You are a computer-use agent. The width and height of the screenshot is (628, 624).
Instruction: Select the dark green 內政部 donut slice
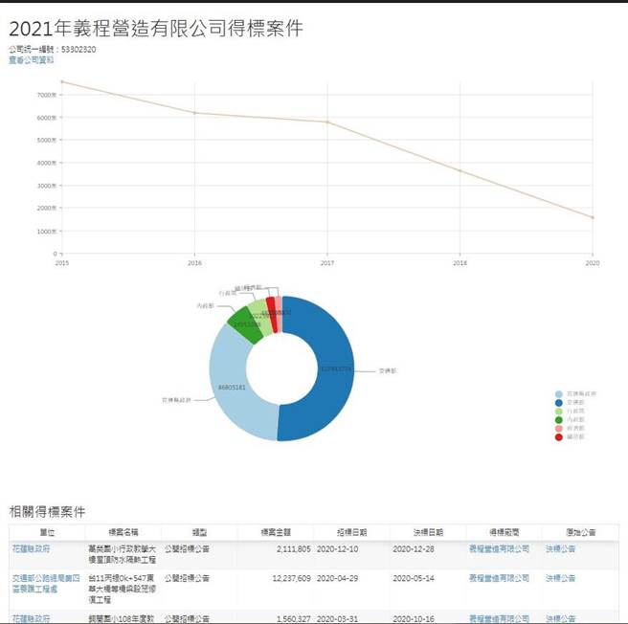[247, 324]
